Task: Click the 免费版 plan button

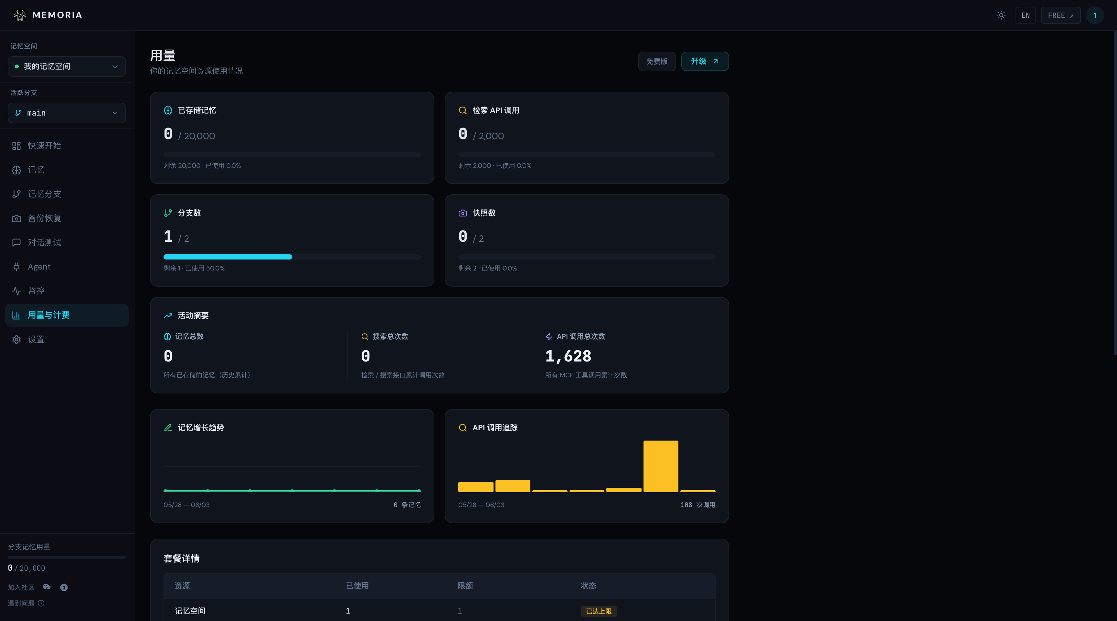Action: pos(656,62)
